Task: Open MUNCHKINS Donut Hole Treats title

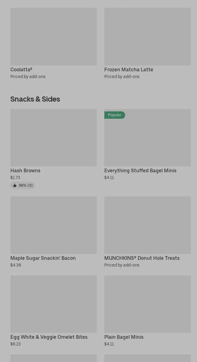Action: click(142, 258)
